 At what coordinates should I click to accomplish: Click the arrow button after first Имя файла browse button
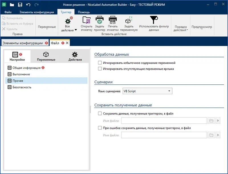(x=218, y=121)
